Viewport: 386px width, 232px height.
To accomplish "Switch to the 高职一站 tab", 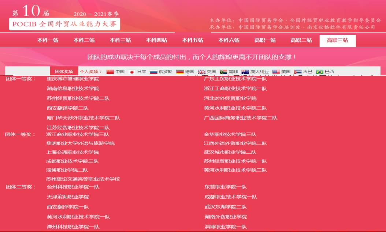I will pyautogui.click(x=265, y=41).
